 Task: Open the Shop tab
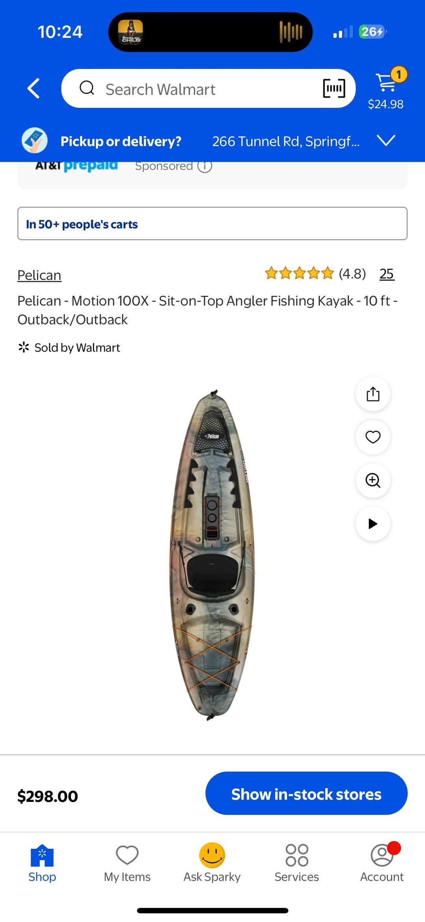click(42, 863)
